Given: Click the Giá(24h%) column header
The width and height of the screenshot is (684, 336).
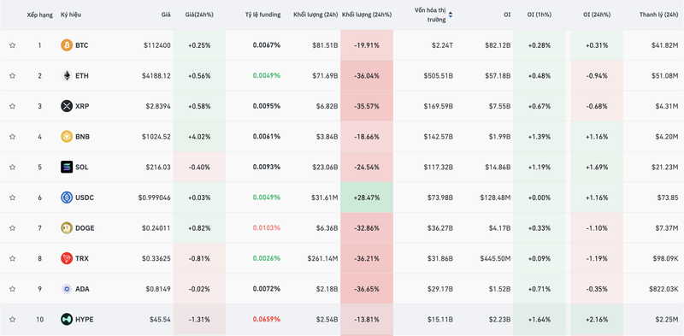Looking at the screenshot, I should (199, 15).
